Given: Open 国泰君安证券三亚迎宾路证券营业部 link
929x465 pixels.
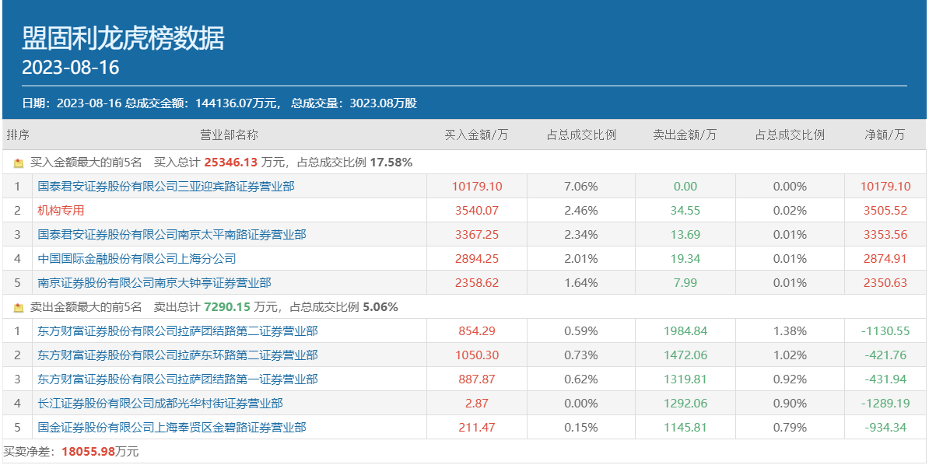Looking at the screenshot, I should click(x=166, y=187).
